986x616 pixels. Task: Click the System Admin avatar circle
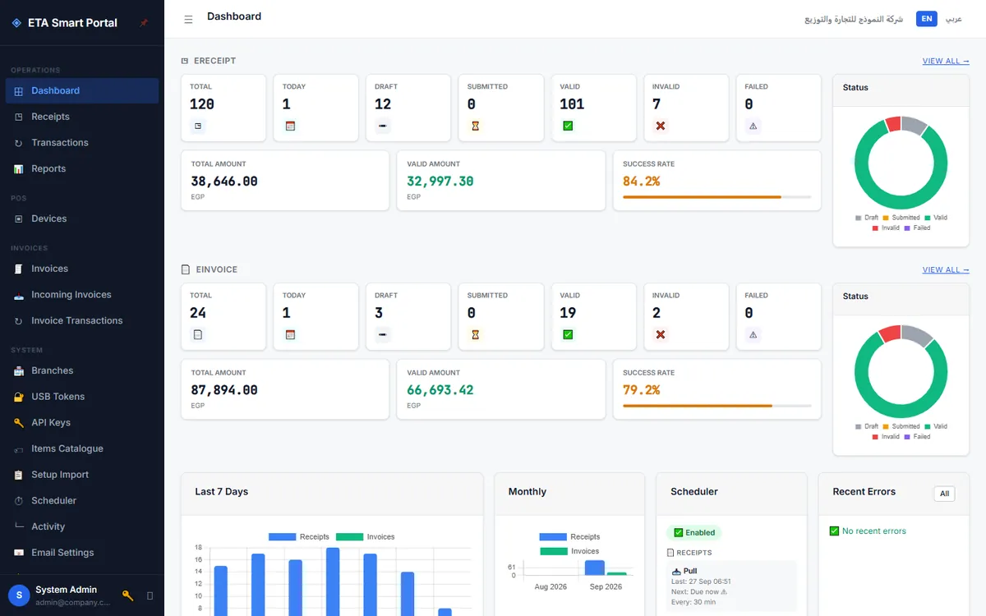coord(19,595)
